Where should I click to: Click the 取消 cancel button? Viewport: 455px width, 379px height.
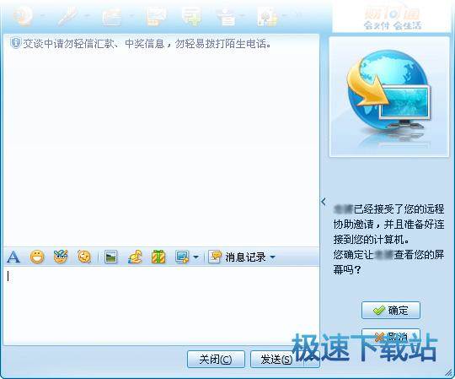[391, 337]
